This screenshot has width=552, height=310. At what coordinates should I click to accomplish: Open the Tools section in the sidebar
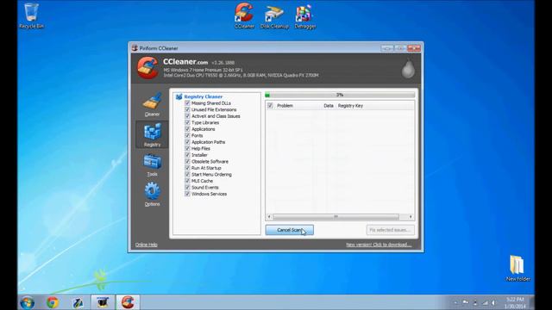(x=152, y=164)
